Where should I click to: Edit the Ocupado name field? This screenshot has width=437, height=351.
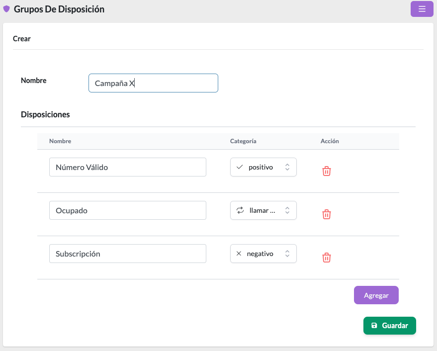(128, 210)
